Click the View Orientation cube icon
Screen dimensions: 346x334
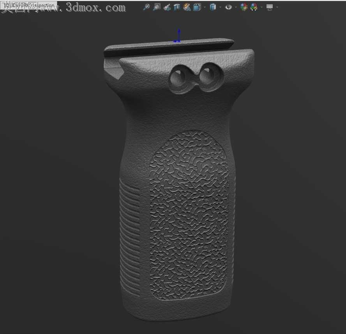pos(197,7)
